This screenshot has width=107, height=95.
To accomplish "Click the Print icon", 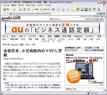I will [x=63, y=9].
